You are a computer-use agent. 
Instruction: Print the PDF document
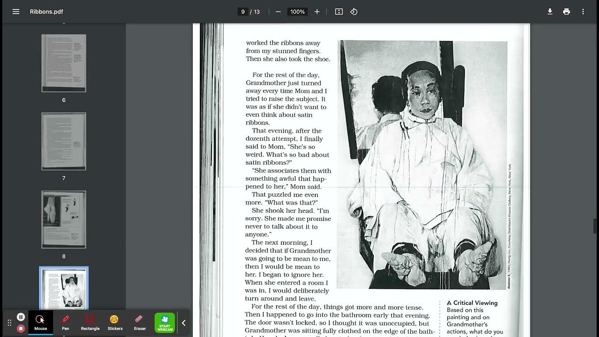point(566,12)
